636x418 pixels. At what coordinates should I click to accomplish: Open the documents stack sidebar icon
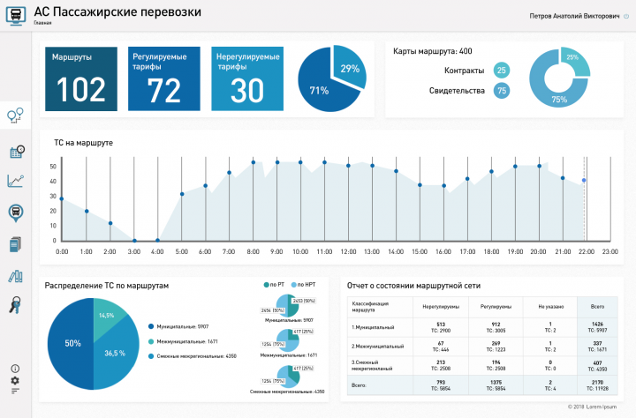(x=15, y=244)
